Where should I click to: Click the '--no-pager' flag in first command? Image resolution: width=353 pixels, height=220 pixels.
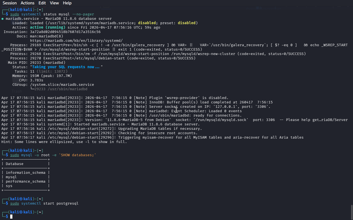(83, 14)
